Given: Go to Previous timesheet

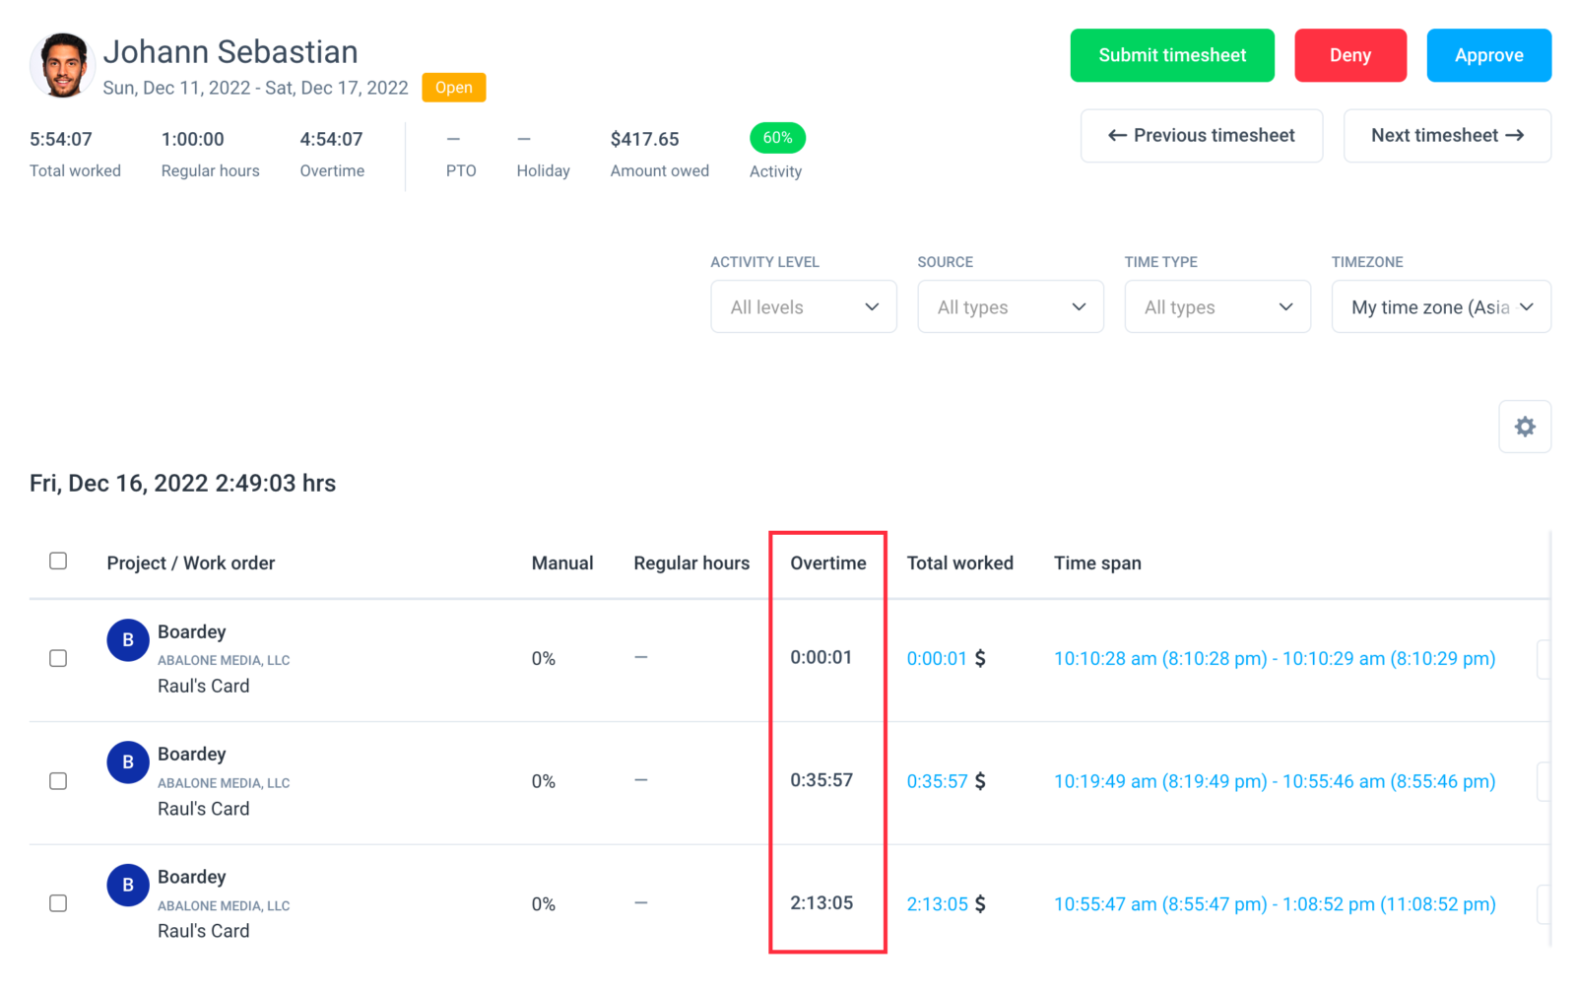Looking at the screenshot, I should [1202, 136].
